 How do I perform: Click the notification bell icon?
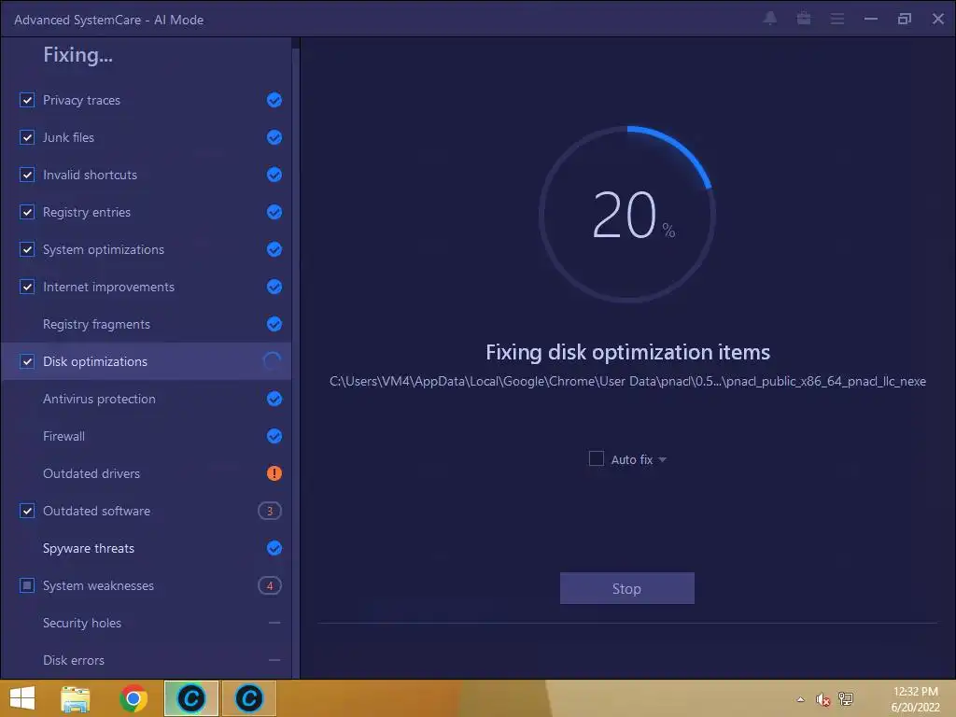[x=770, y=19]
